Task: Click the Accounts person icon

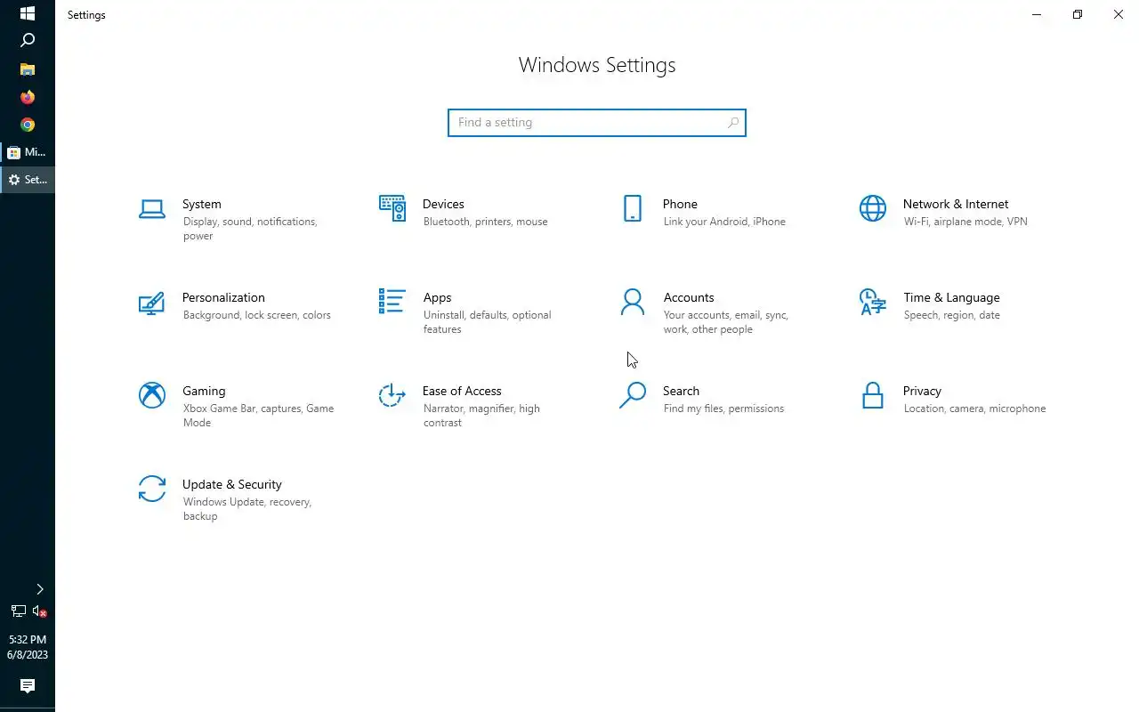Action: [x=633, y=302]
